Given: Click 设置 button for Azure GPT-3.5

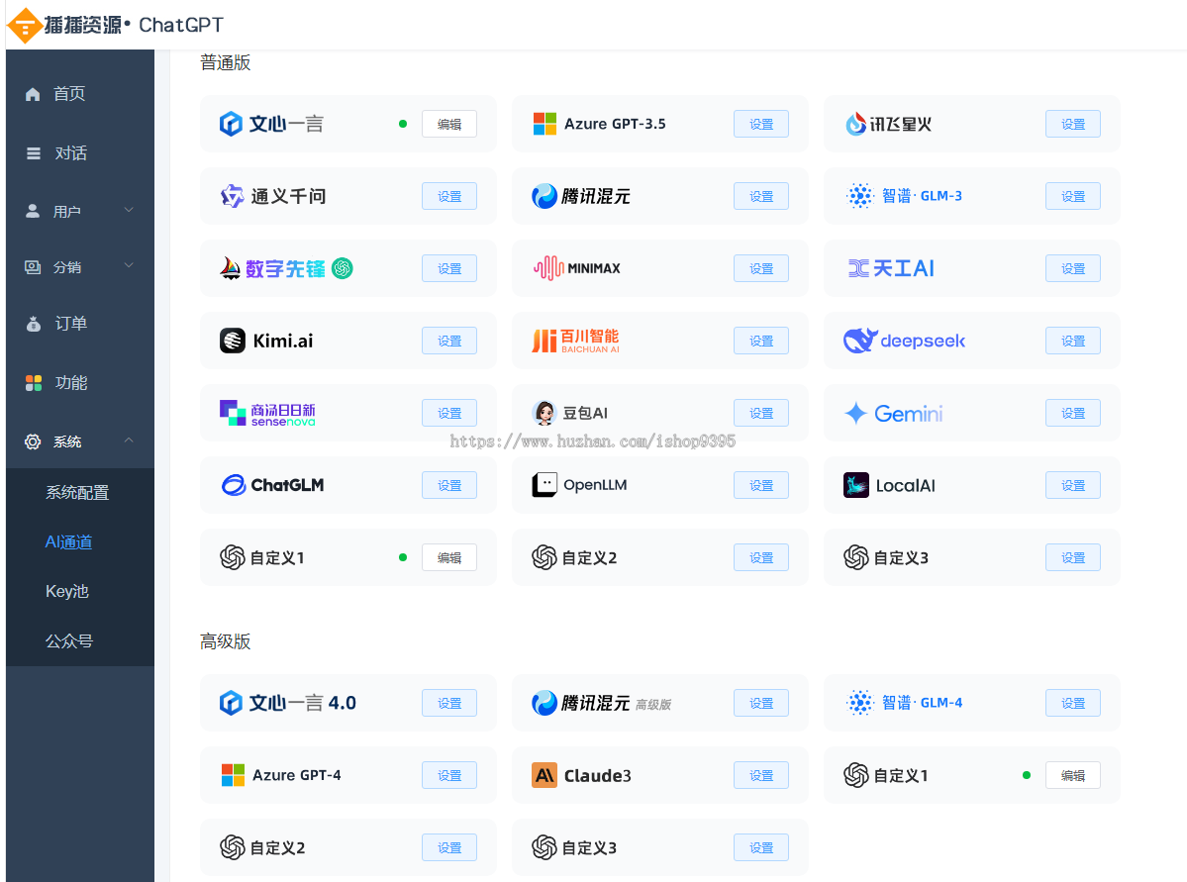Looking at the screenshot, I should 761,124.
